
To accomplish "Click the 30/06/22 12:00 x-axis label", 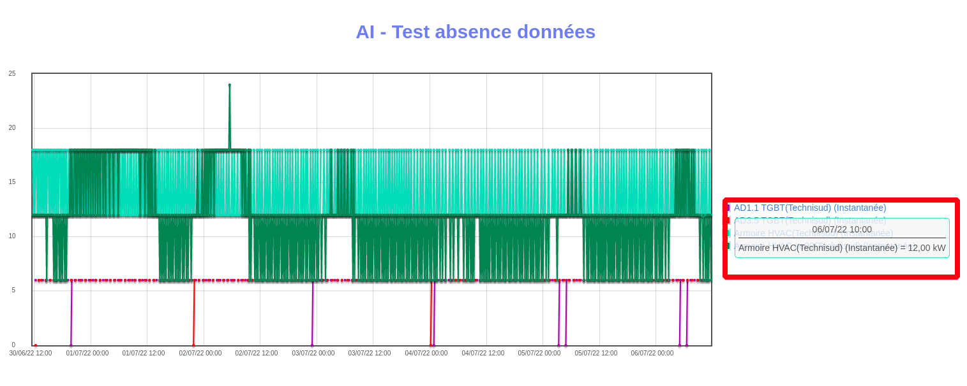I will pos(31,353).
